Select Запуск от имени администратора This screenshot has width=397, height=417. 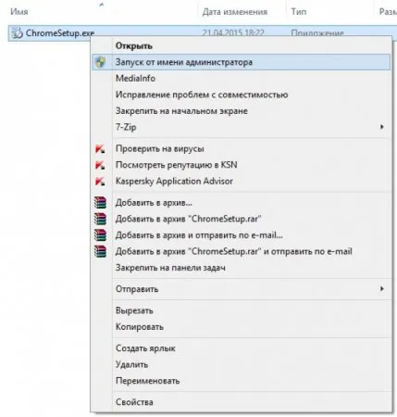click(x=242, y=62)
